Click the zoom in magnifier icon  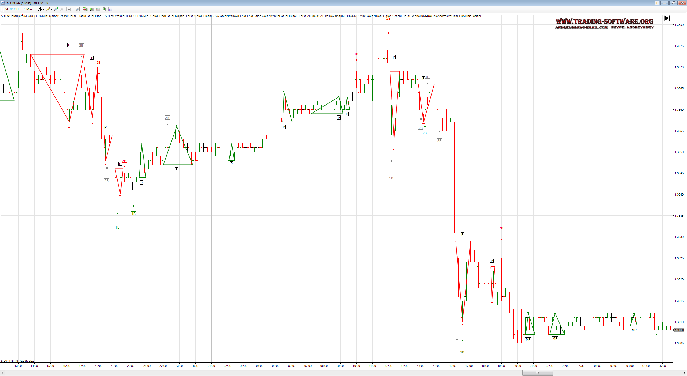point(56,9)
